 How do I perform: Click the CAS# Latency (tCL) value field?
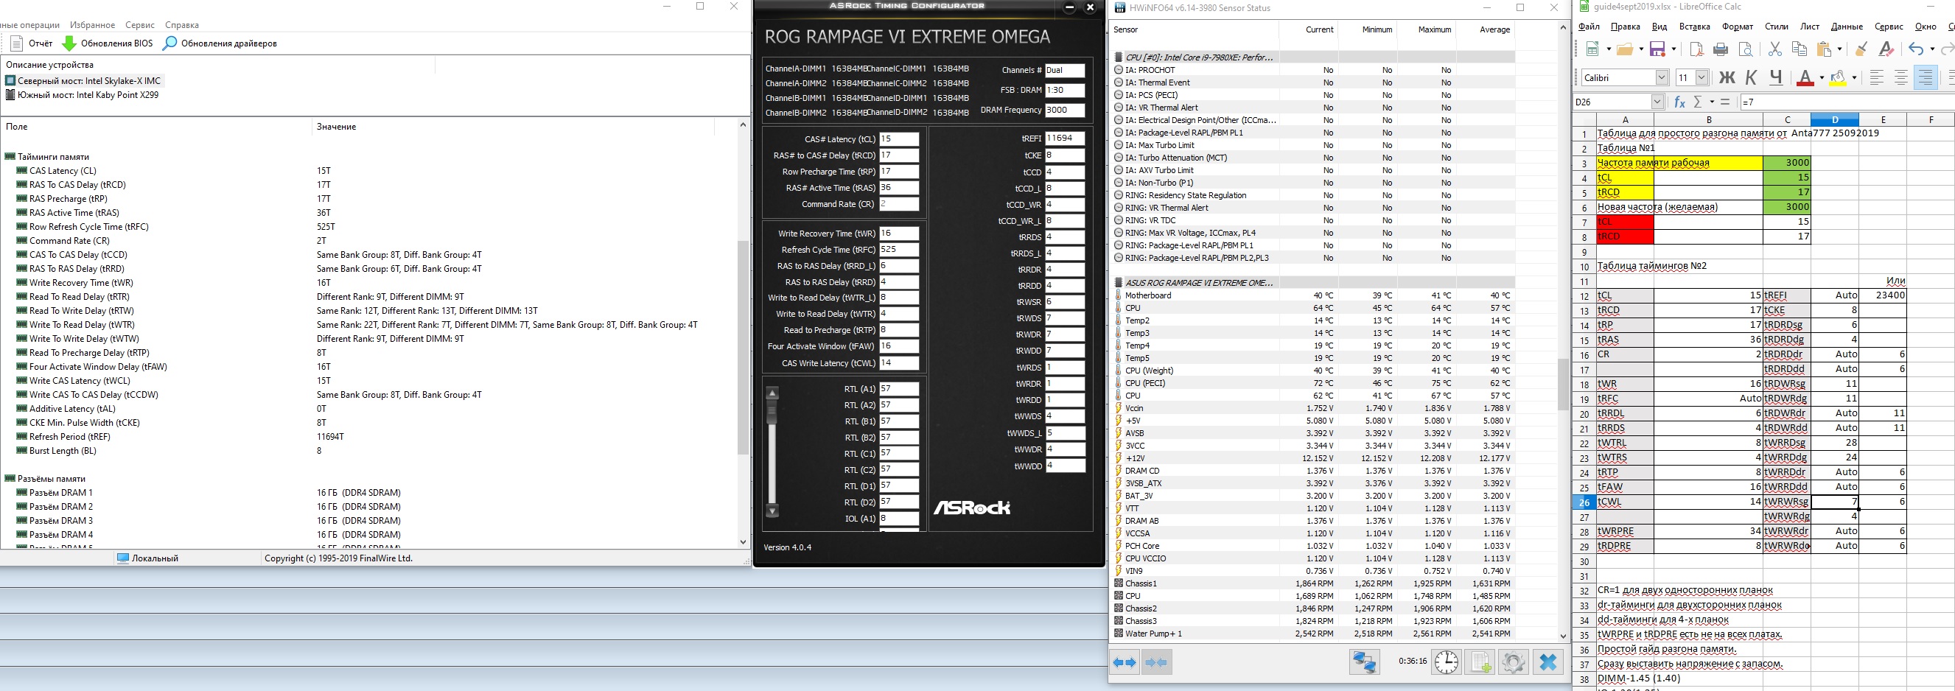click(899, 138)
